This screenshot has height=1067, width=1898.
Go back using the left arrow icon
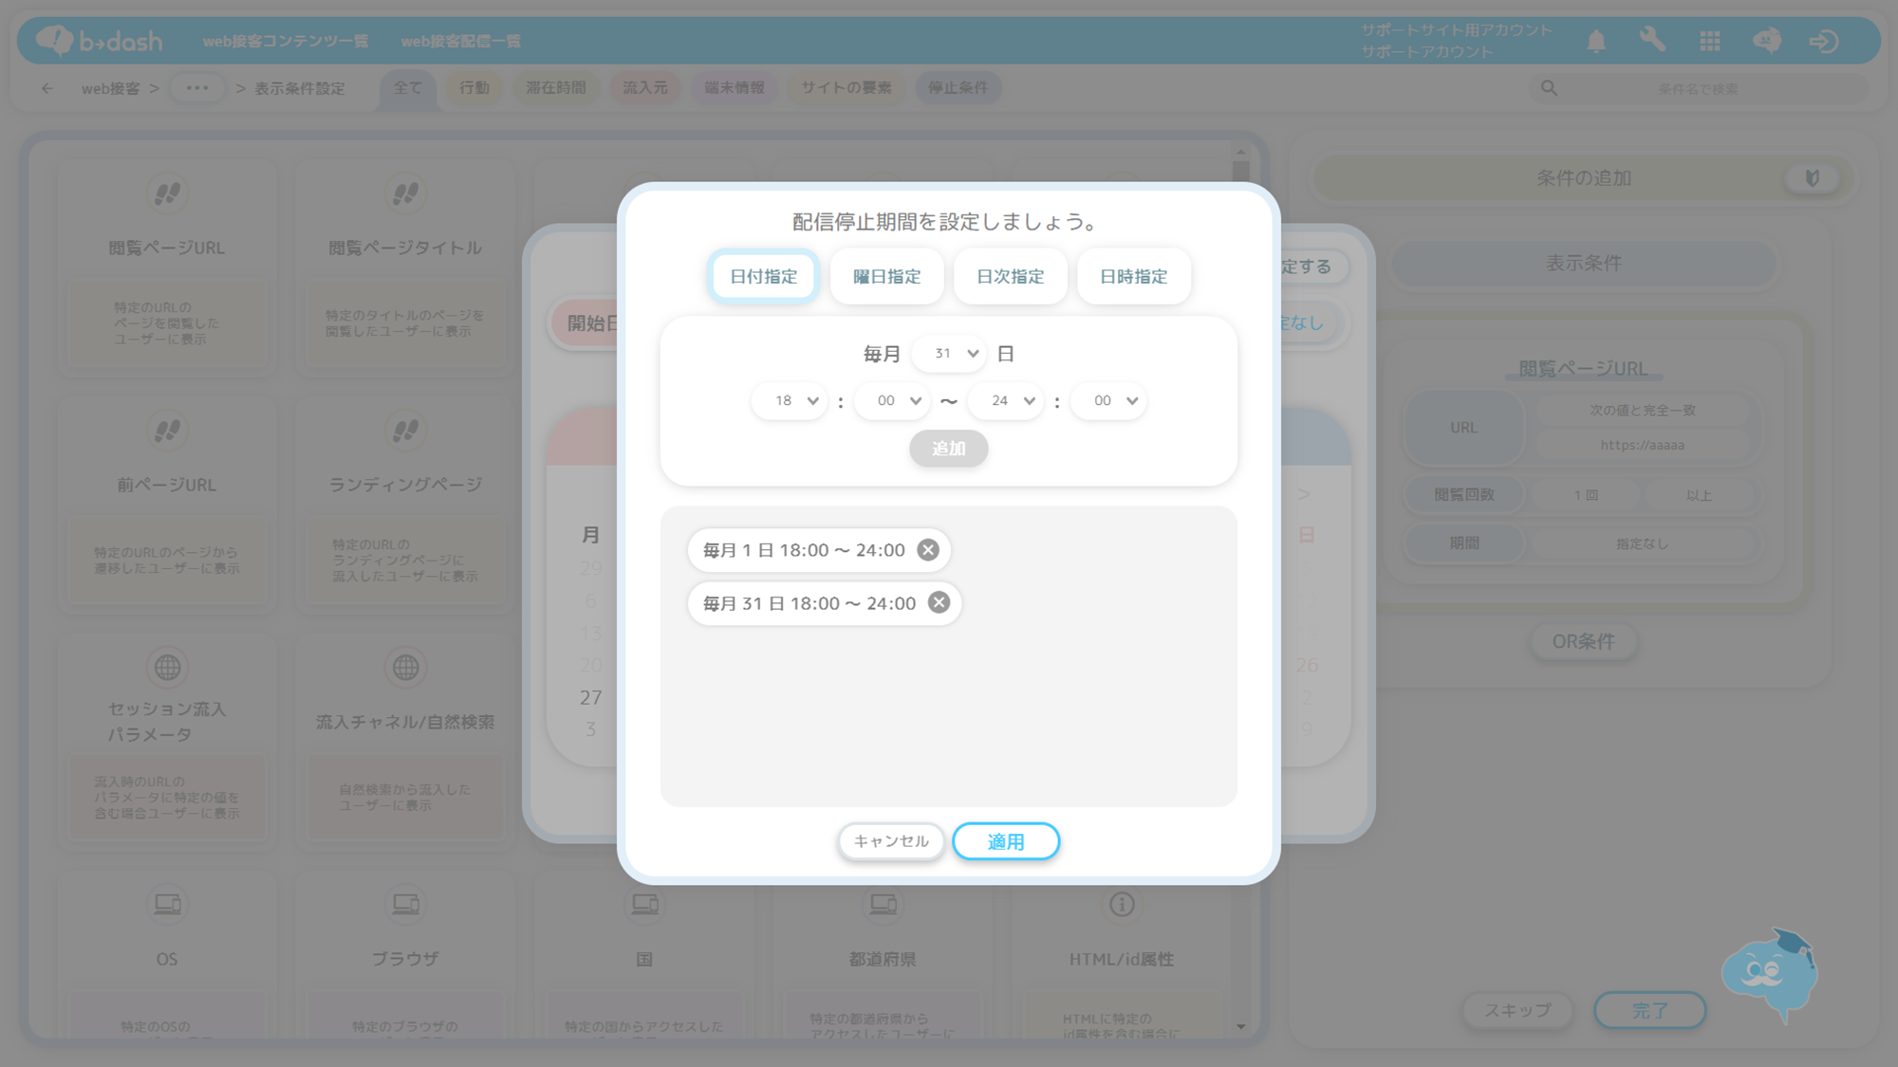point(47,88)
